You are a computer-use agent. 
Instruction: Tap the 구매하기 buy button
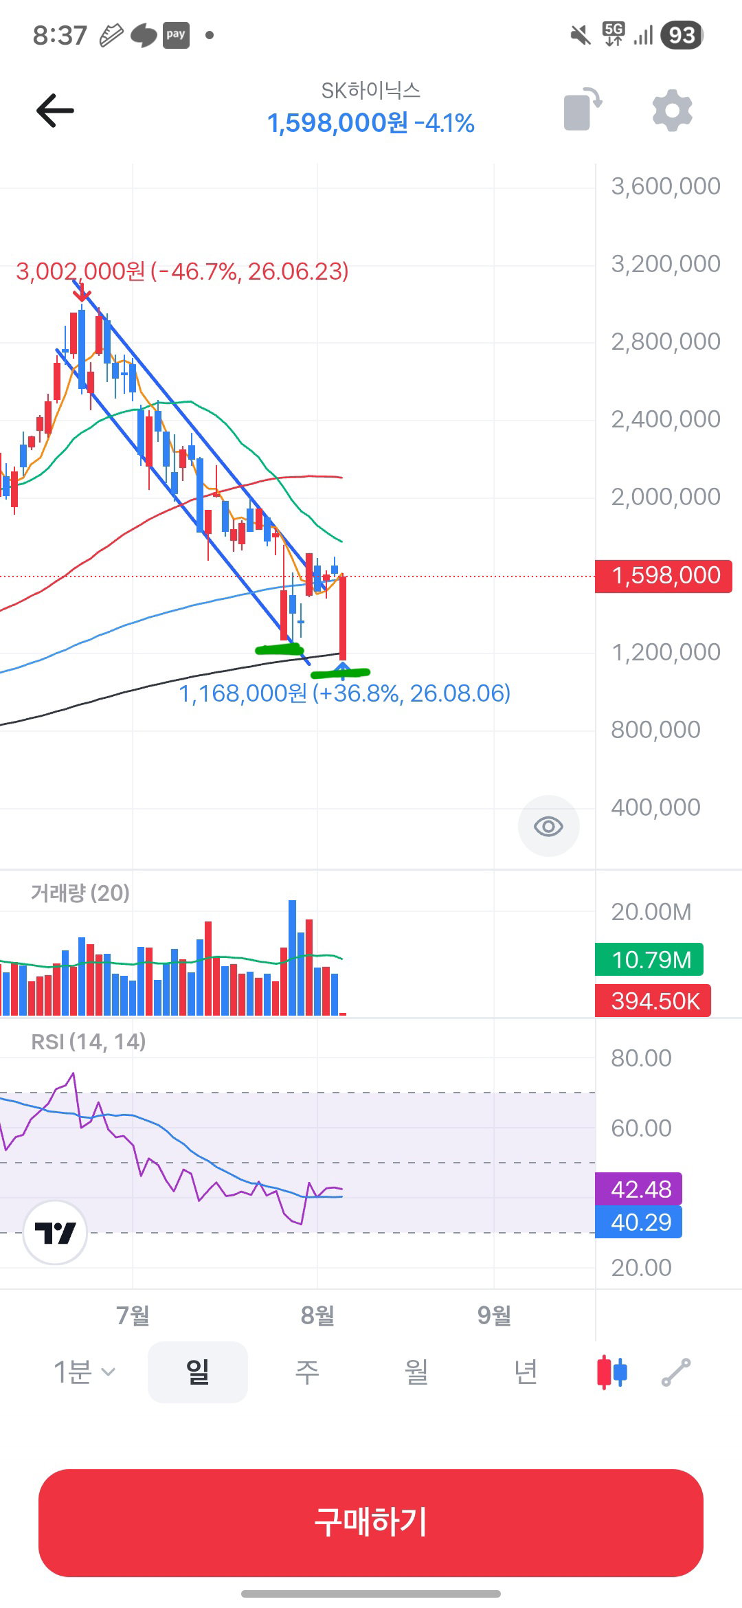click(371, 1523)
